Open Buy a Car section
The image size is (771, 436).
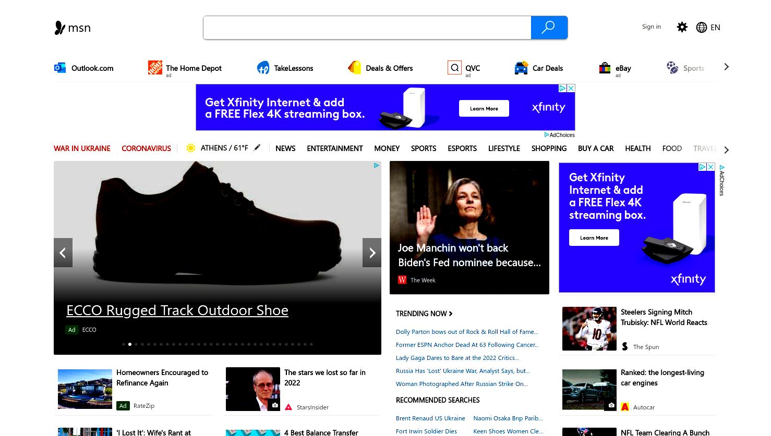tap(596, 148)
